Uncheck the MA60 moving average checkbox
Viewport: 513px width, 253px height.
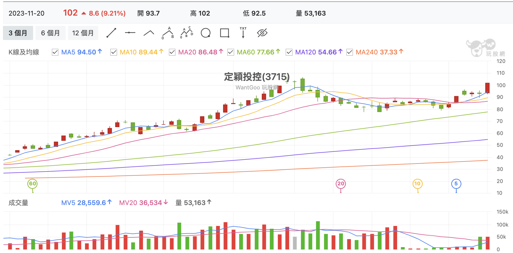point(231,52)
